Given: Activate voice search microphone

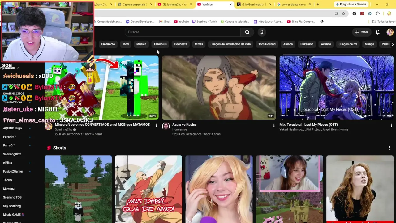Looking at the screenshot, I should (262, 32).
